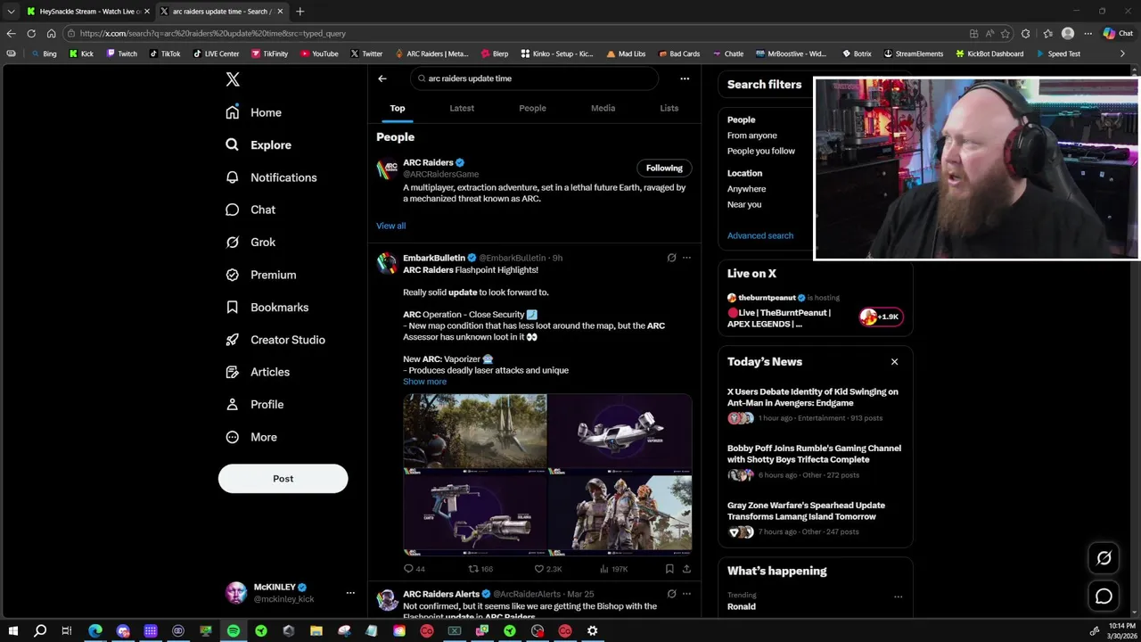Image resolution: width=1141 pixels, height=642 pixels.
Task: Open the raiders characters image thumbnail
Action: coord(620,514)
